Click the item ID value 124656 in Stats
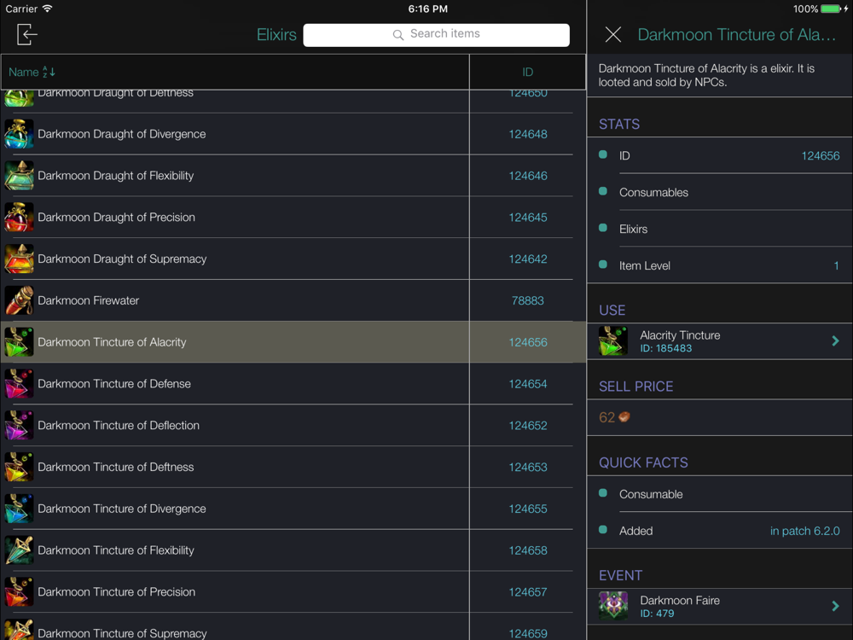The width and height of the screenshot is (853, 640). (821, 155)
